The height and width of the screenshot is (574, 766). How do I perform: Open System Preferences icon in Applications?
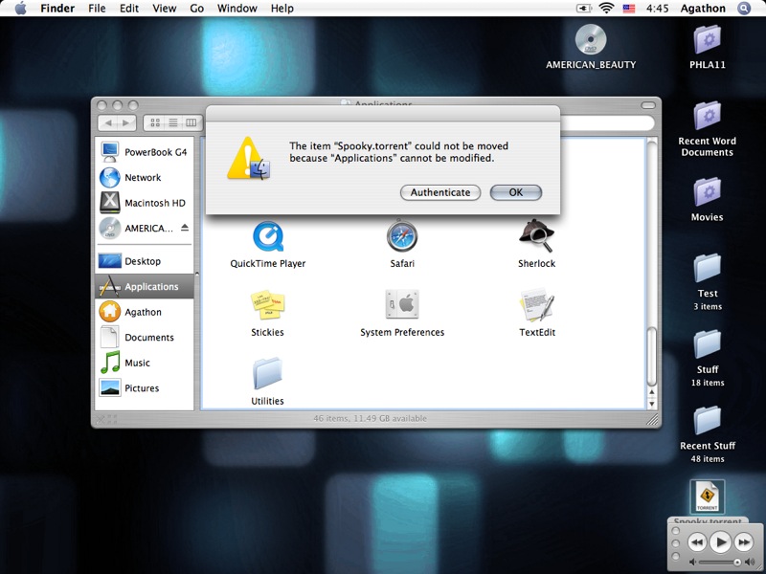[402, 305]
